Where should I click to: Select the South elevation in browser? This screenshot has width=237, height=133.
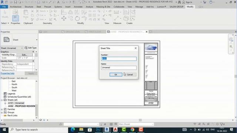tap(14, 88)
